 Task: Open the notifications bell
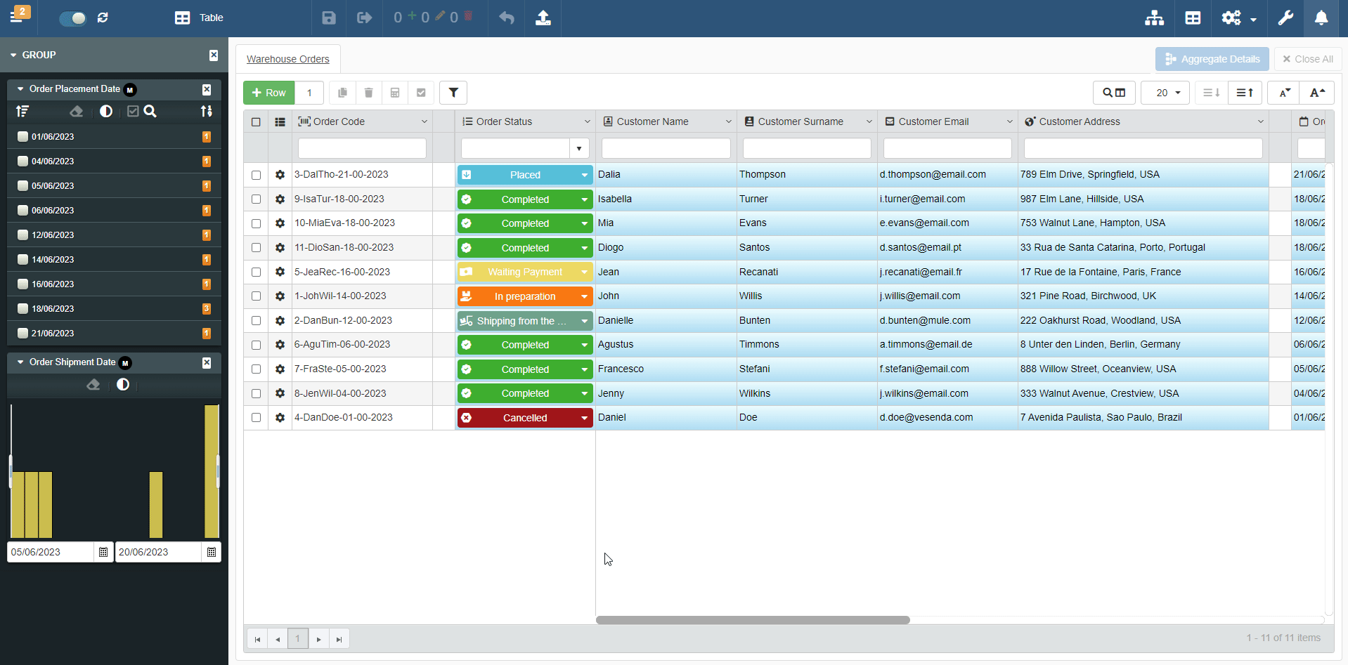pyautogui.click(x=1321, y=18)
